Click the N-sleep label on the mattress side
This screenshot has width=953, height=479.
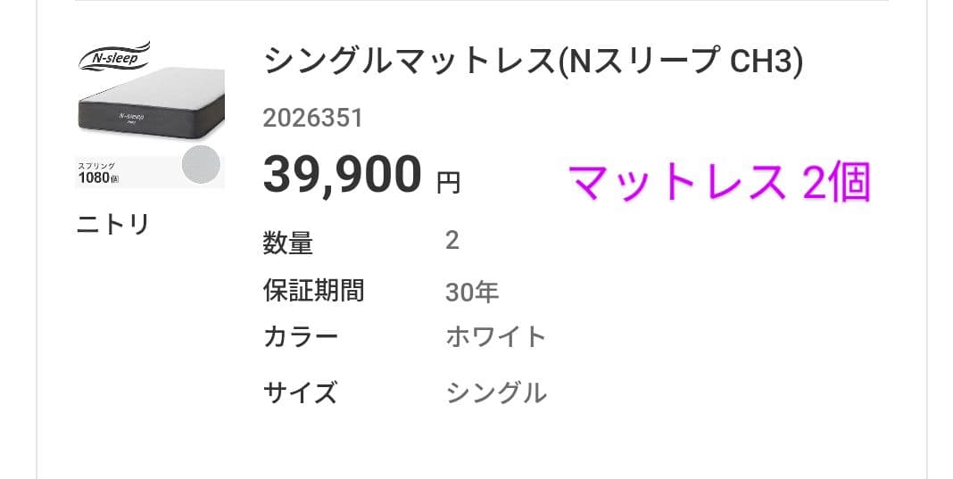point(131,117)
